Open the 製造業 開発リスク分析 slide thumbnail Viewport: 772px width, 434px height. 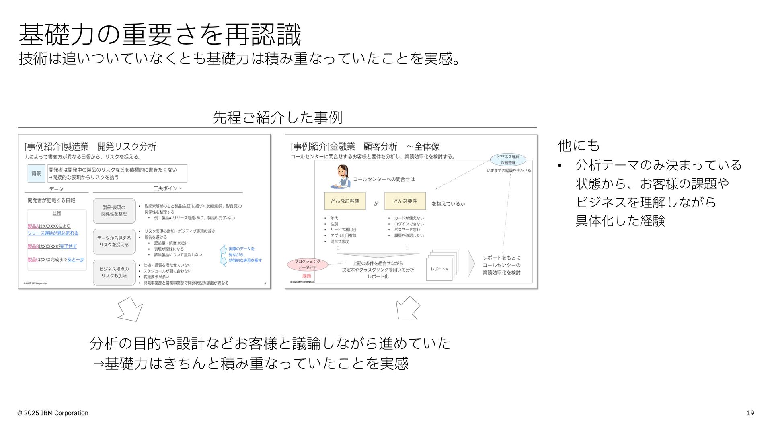pyautogui.click(x=144, y=211)
